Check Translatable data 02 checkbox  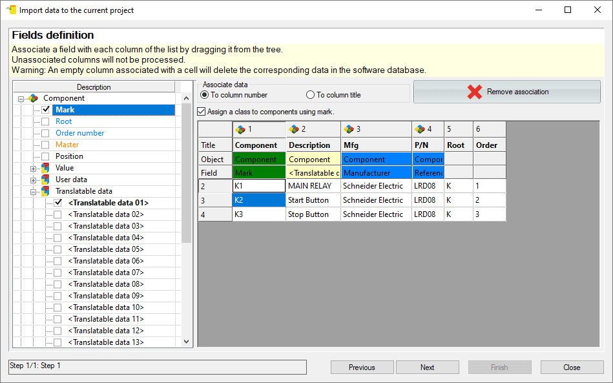(58, 214)
